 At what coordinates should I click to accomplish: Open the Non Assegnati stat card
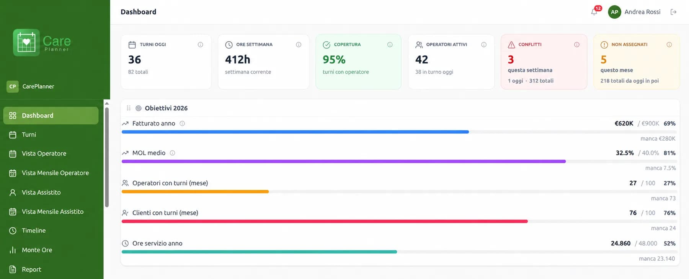637,62
